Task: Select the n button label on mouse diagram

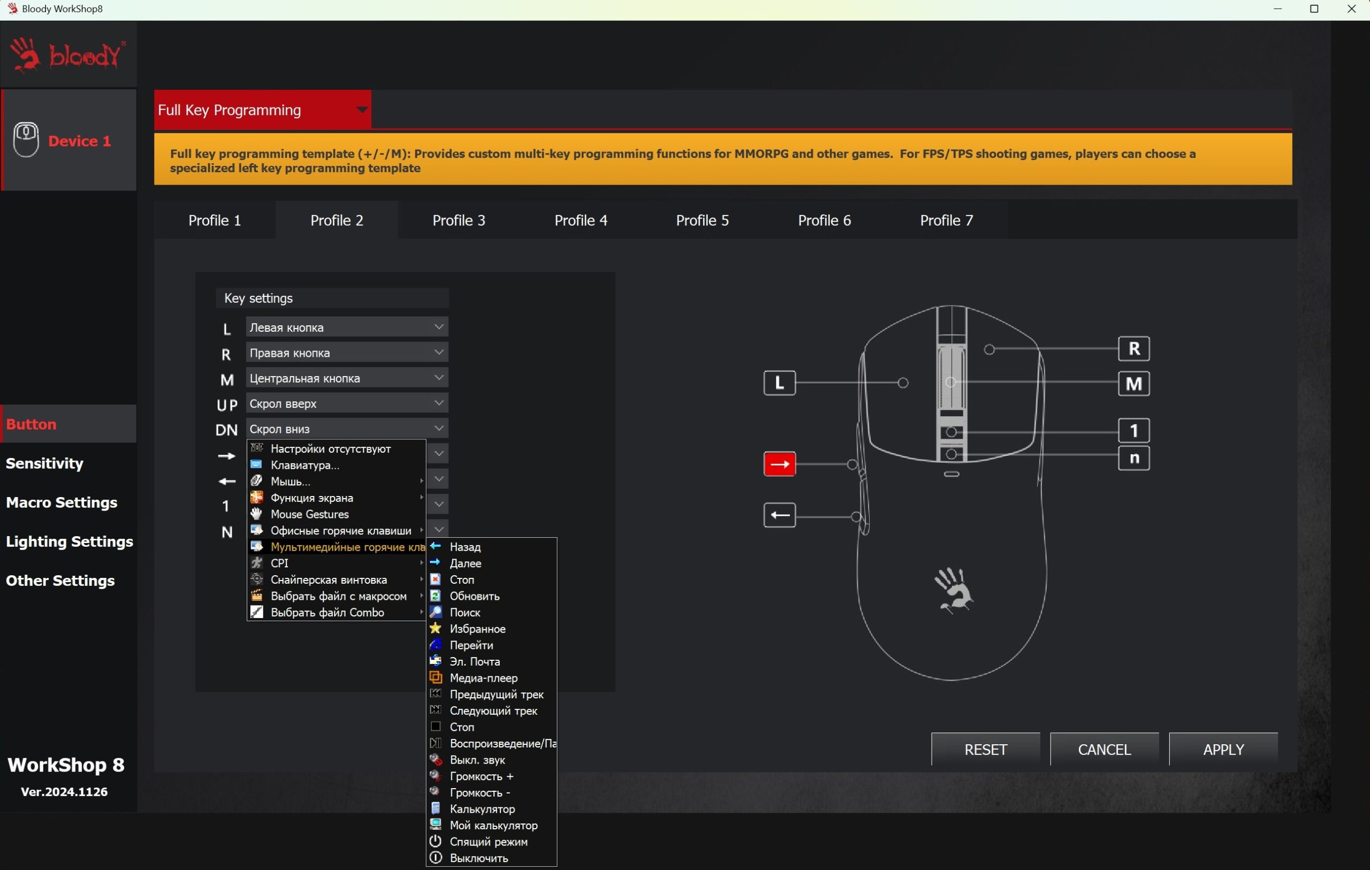Action: (1134, 459)
